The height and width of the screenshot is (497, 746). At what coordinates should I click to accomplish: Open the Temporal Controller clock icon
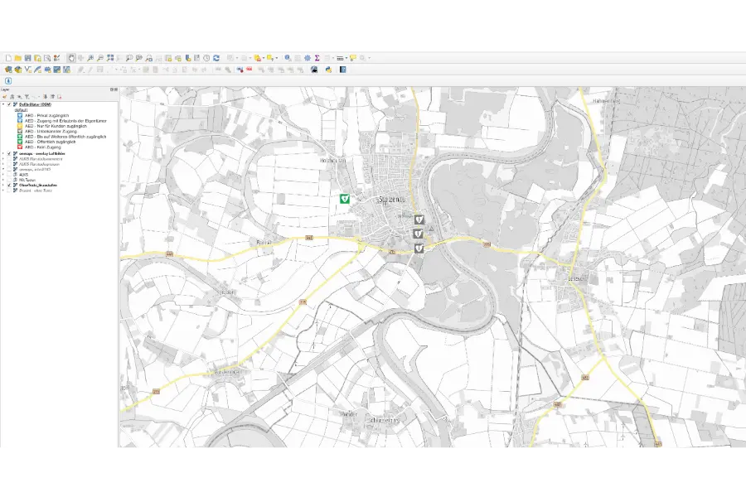[206, 58]
